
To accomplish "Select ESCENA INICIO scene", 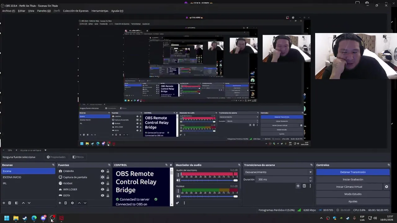I will [x=28, y=177].
